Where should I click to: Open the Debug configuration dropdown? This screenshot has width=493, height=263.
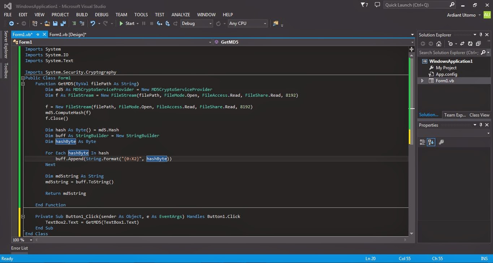coord(210,23)
